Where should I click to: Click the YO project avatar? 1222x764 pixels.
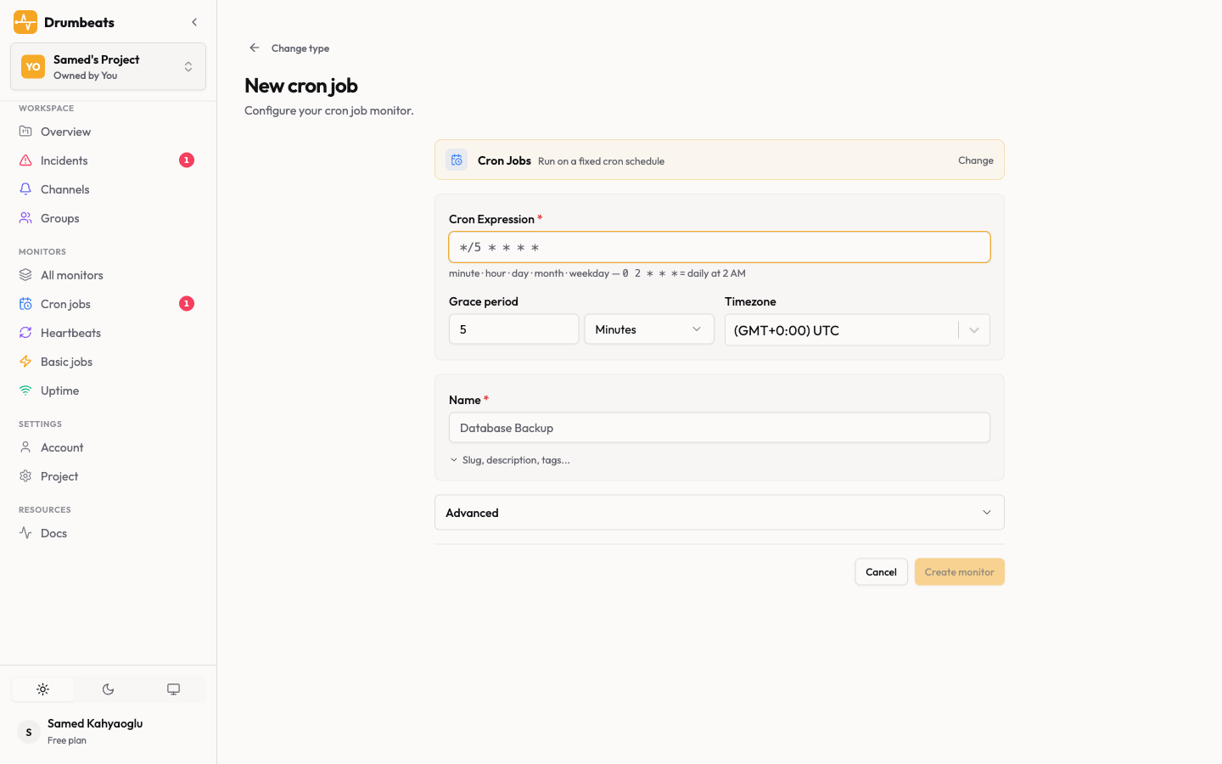33,66
